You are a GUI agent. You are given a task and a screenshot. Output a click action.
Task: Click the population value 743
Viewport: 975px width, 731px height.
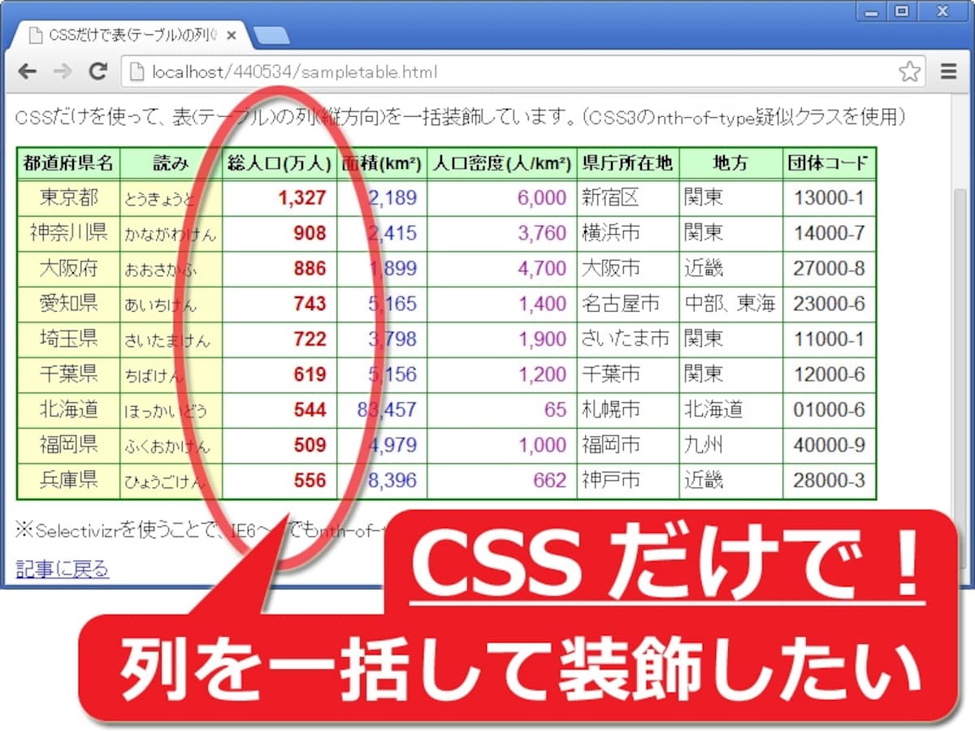click(x=310, y=304)
